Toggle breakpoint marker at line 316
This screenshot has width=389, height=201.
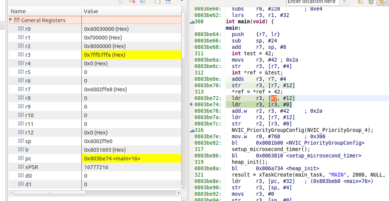(192, 130)
